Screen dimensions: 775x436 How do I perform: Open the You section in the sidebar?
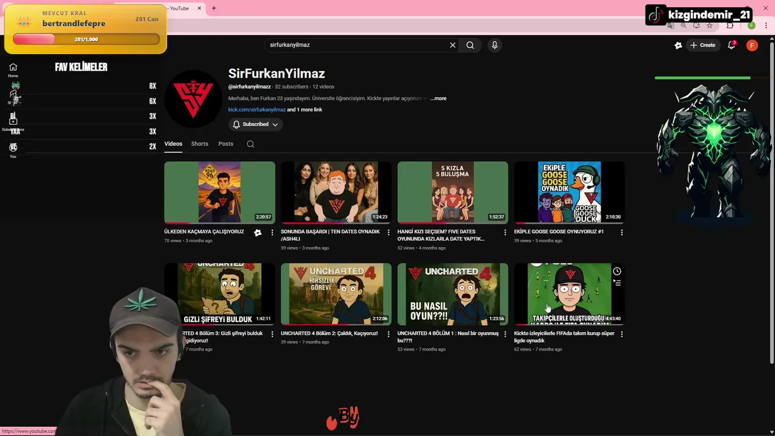pos(13,150)
